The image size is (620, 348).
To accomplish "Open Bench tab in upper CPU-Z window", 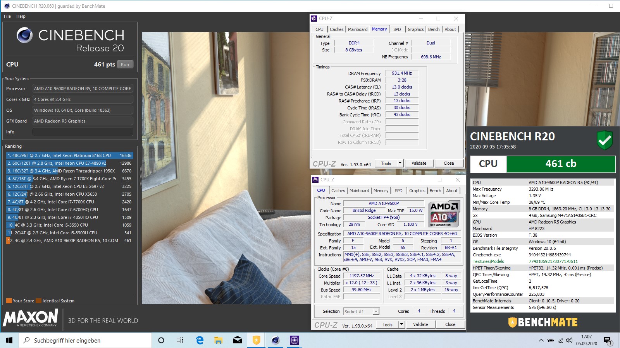I will 434,29.
